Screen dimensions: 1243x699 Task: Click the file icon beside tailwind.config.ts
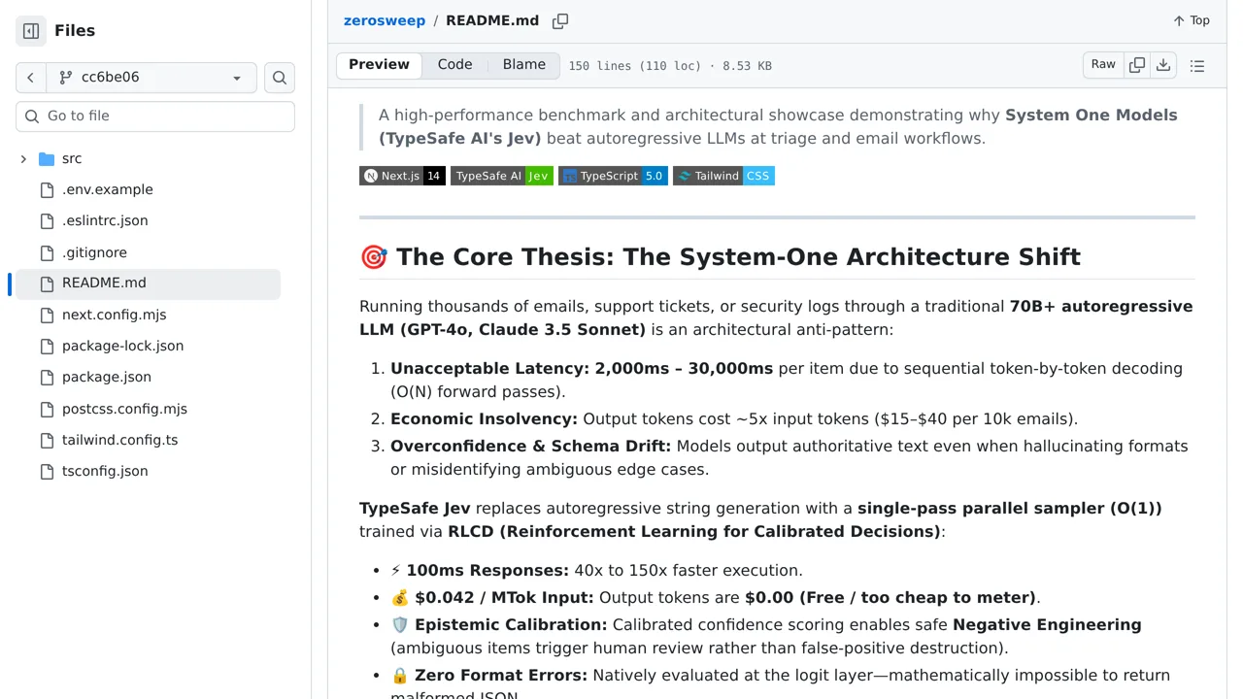pos(47,440)
